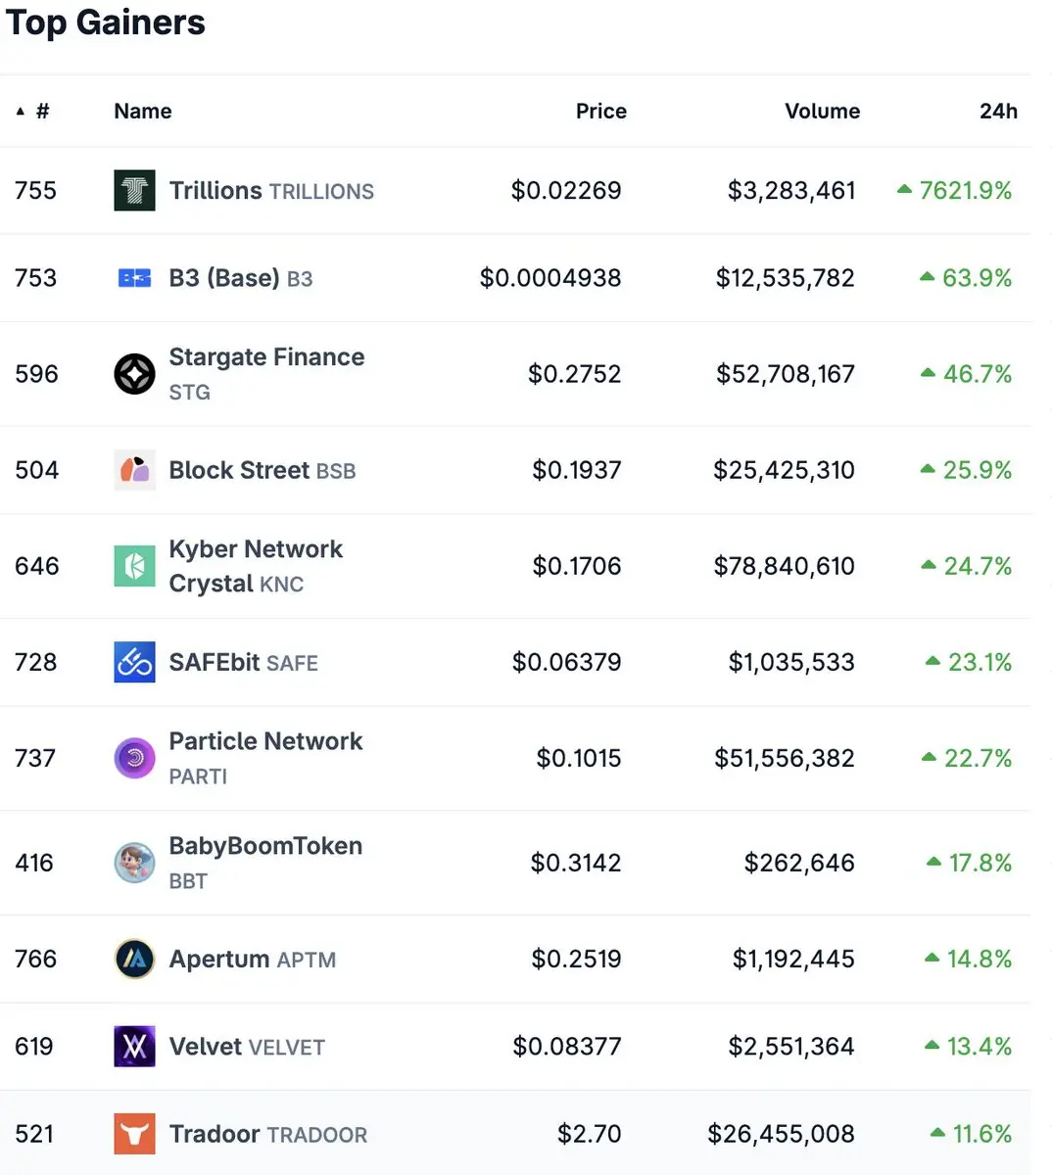
Task: Sort by the 24h change column
Action: (x=998, y=112)
